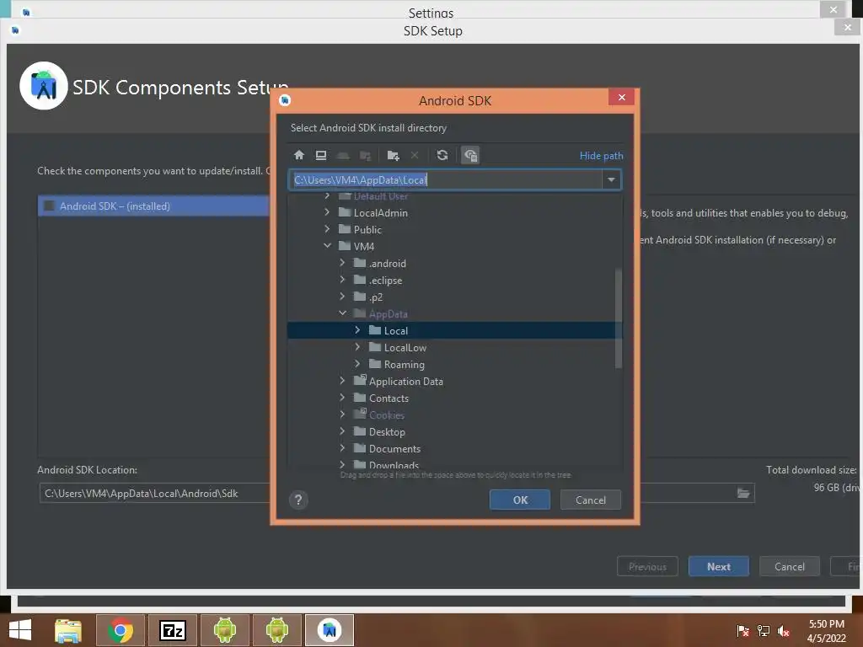Open Windows Start menu
The height and width of the screenshot is (647, 863).
[x=20, y=630]
